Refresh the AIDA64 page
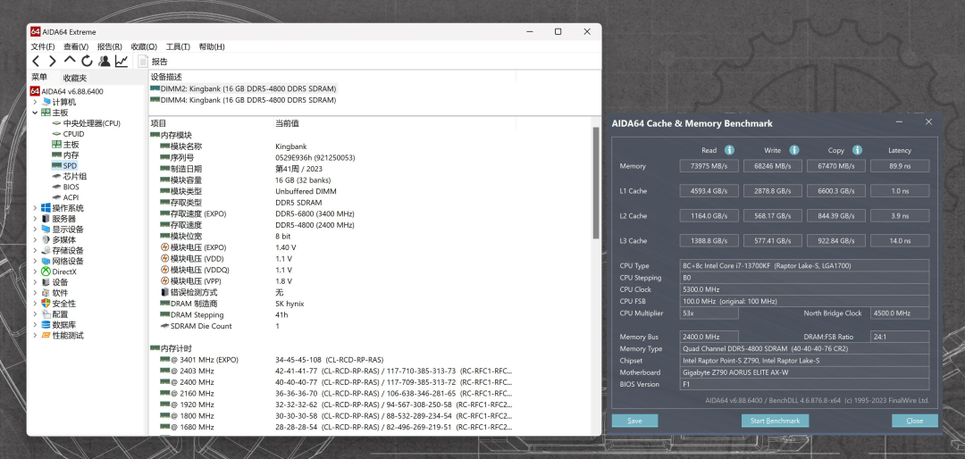Screen dimensions: 965x459 tap(87, 61)
